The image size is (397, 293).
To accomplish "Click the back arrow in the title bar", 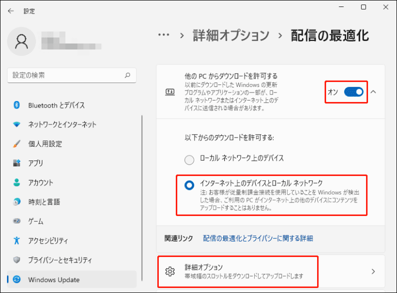I will [x=10, y=11].
